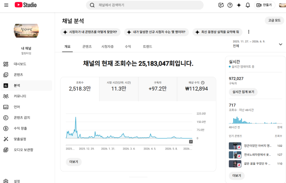Open the video thumbnail with 110 views
Viewport: 286px width, 183px height.
[235, 163]
